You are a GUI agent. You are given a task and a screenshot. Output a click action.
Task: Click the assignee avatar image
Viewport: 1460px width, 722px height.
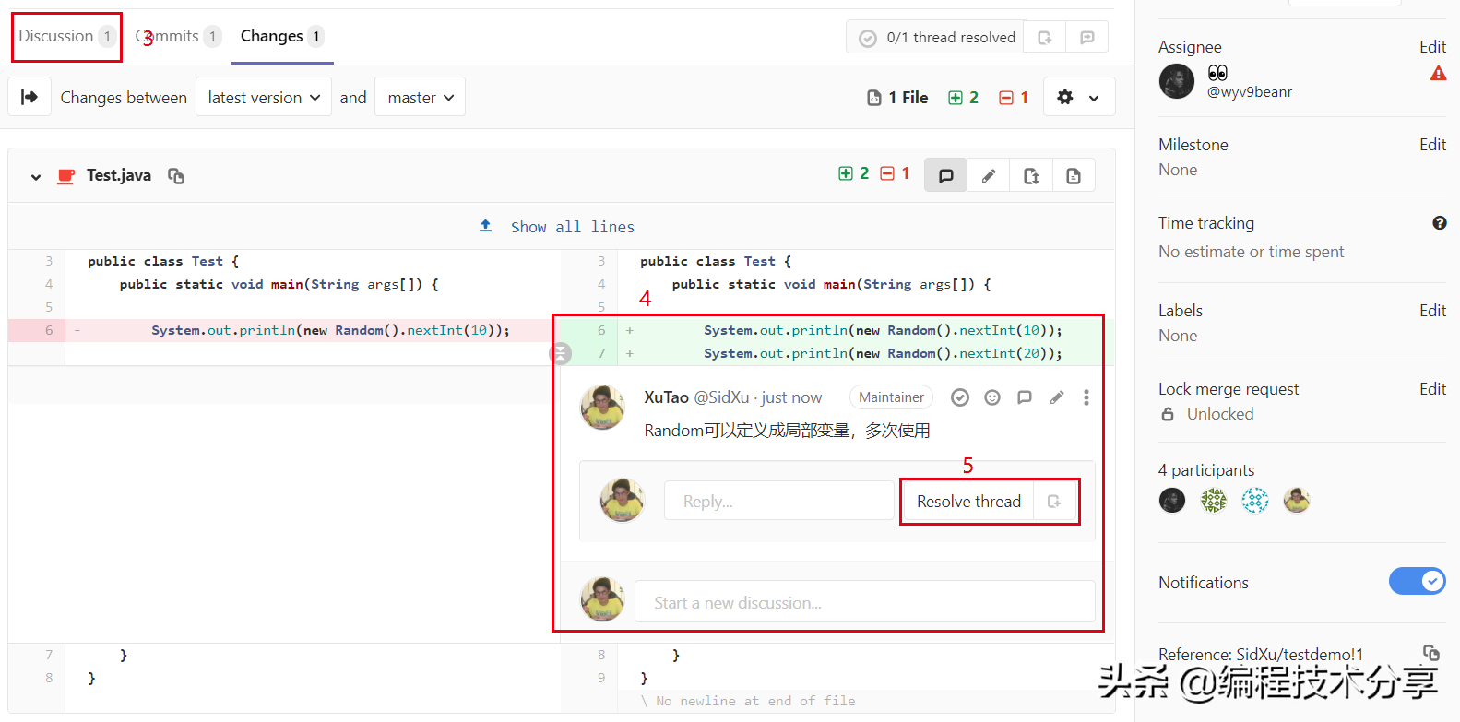pyautogui.click(x=1177, y=82)
